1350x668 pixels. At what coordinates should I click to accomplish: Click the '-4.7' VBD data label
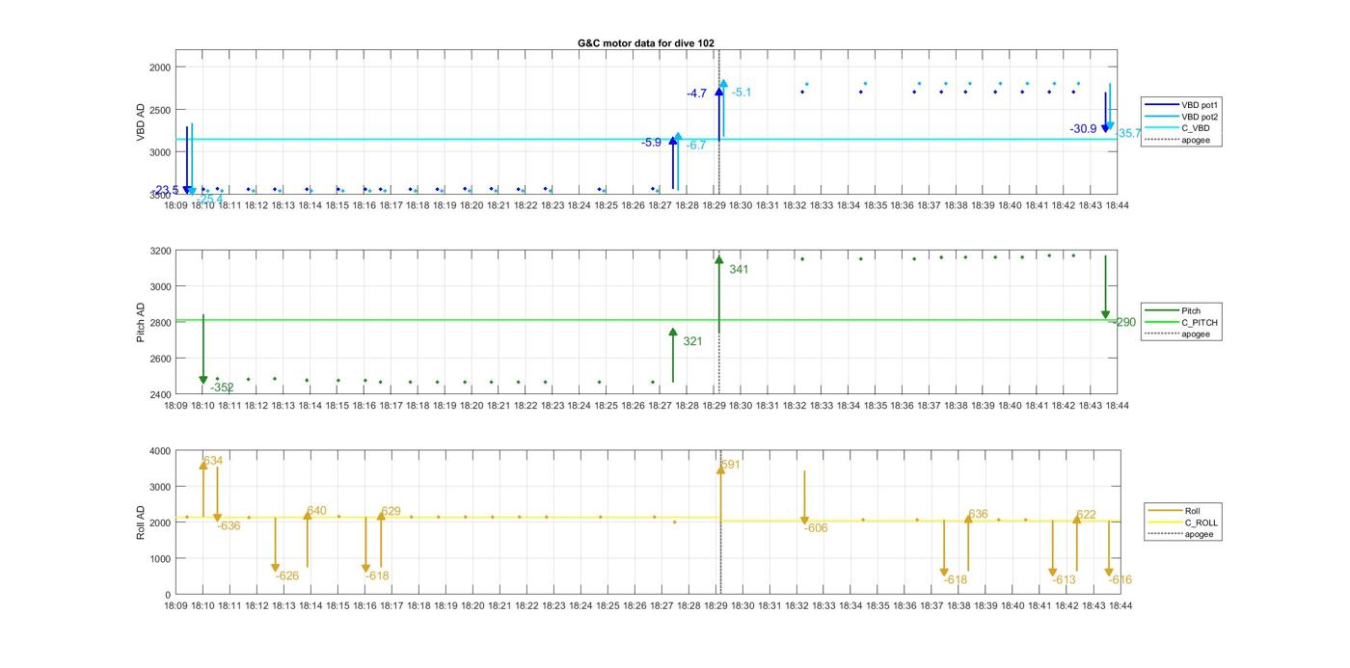(x=696, y=94)
